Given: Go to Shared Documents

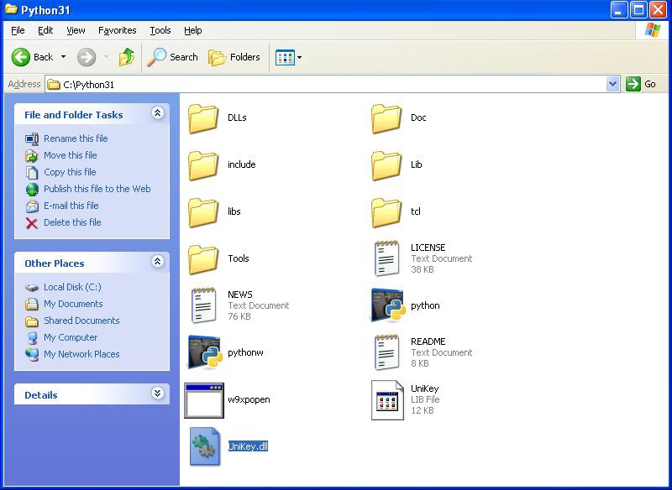Looking at the screenshot, I should coord(81,321).
